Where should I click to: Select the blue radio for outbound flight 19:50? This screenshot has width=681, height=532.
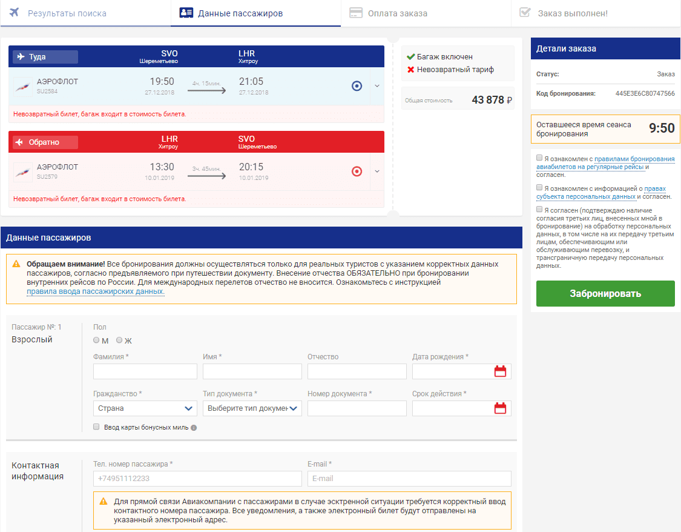point(357,86)
